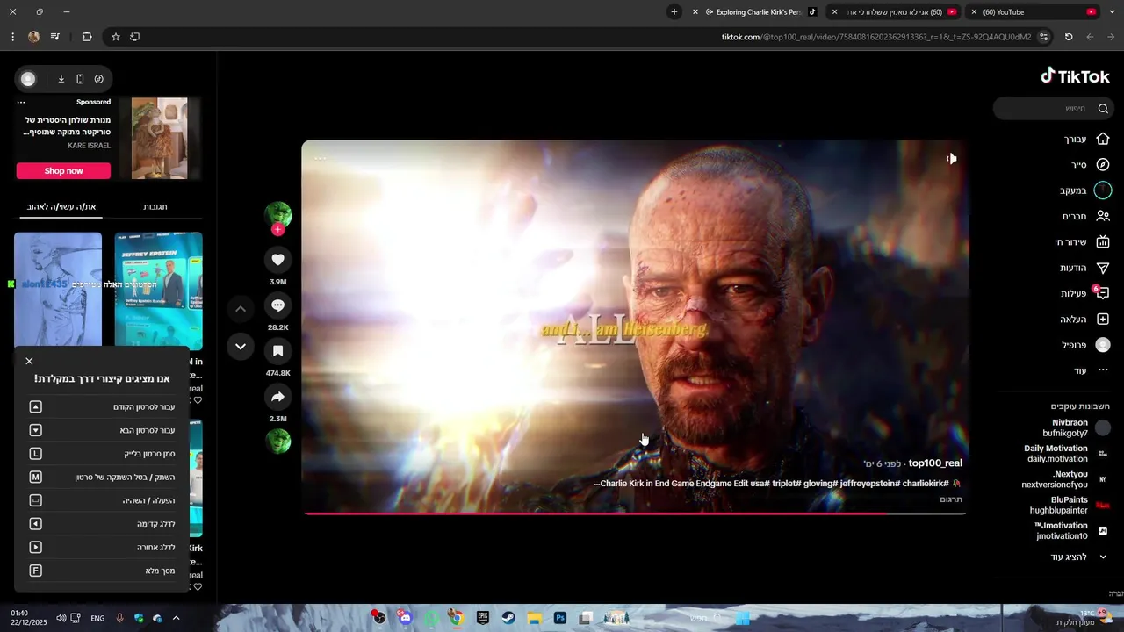Click the translate (תרגום) caption link
The image size is (1124, 632).
(x=951, y=499)
